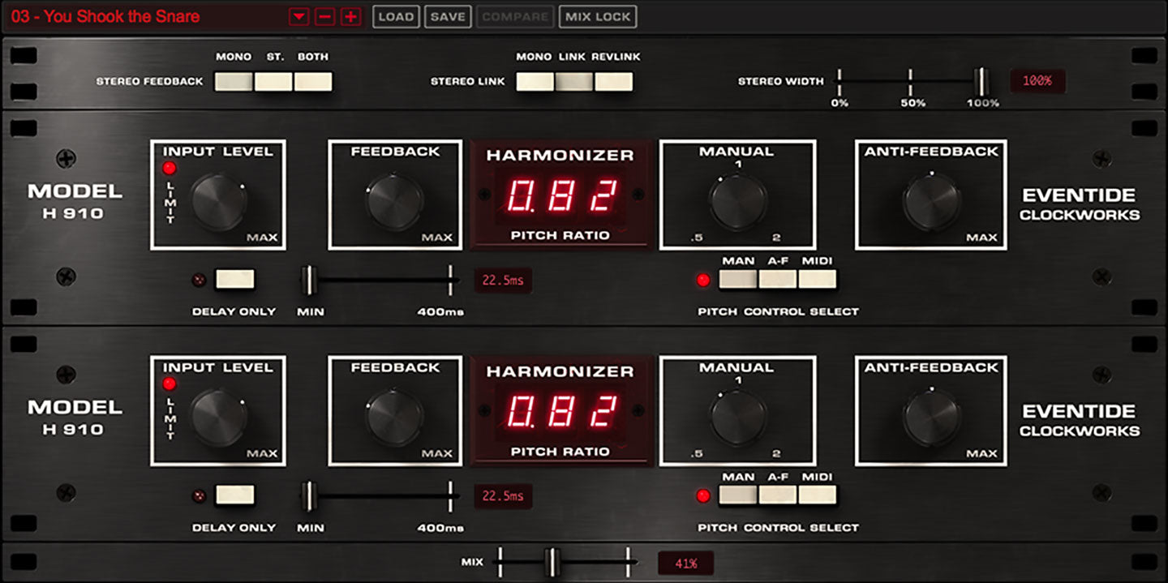This screenshot has width=1168, height=583.
Task: Click the top unit Manual pitch knob
Action: coord(737,201)
